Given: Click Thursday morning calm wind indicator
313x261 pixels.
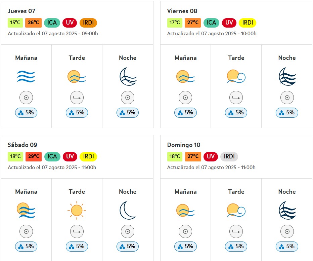Looking at the screenshot, I should tap(26, 98).
